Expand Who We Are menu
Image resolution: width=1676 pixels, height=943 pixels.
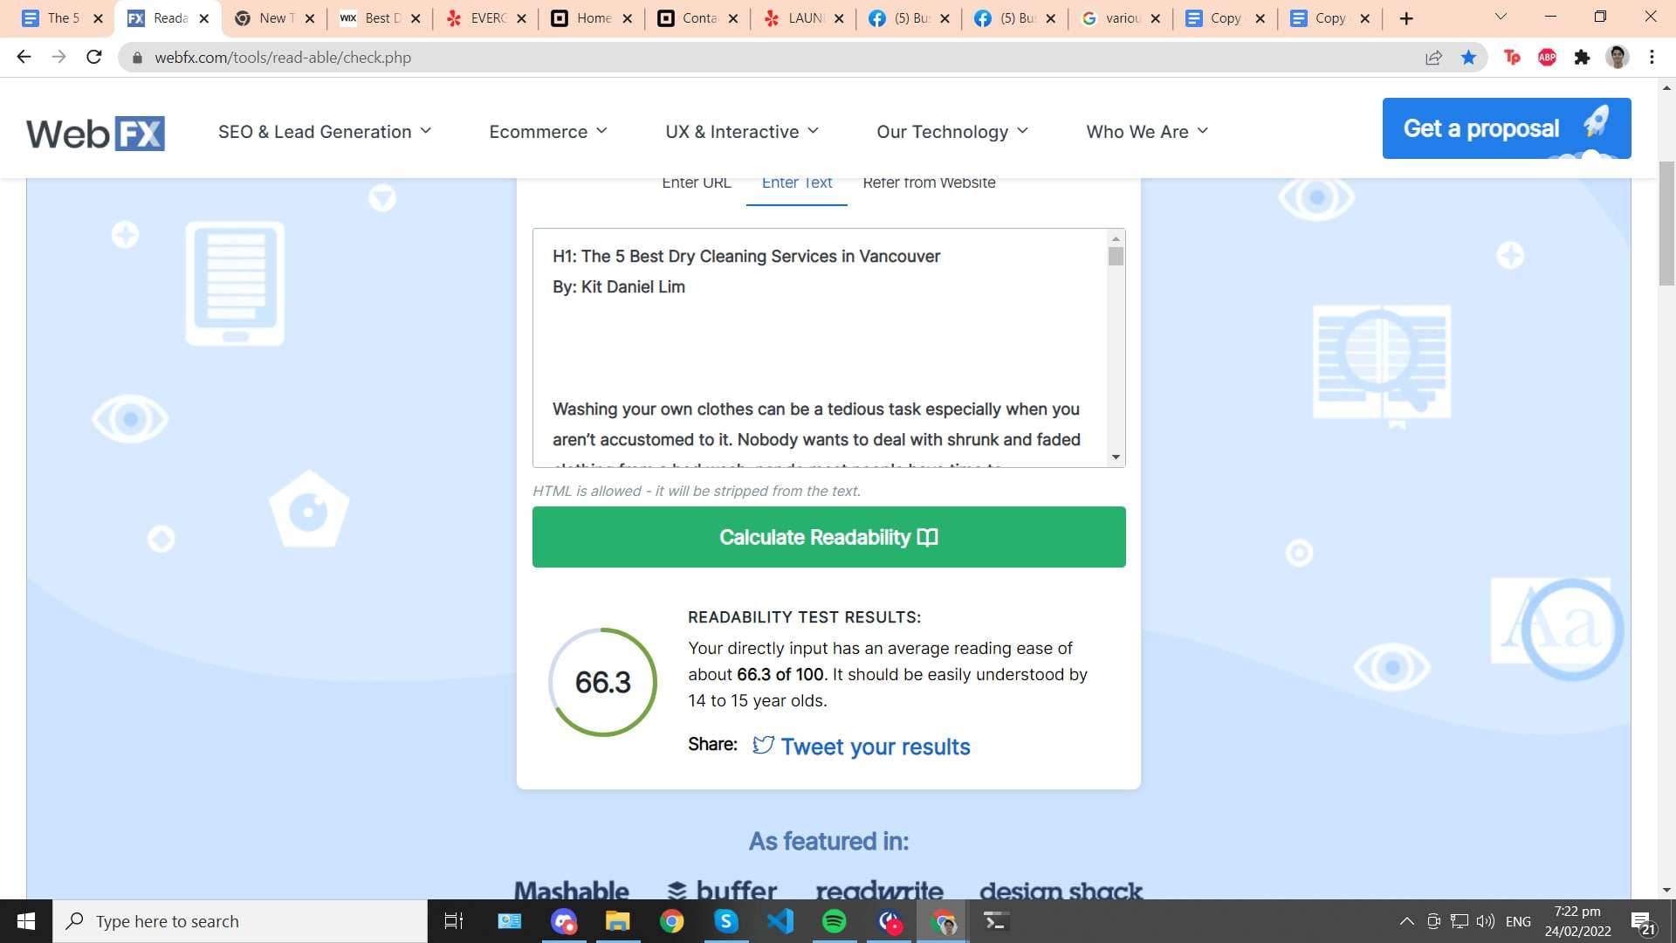pyautogui.click(x=1147, y=132)
